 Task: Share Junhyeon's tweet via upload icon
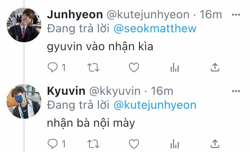coord(215,67)
